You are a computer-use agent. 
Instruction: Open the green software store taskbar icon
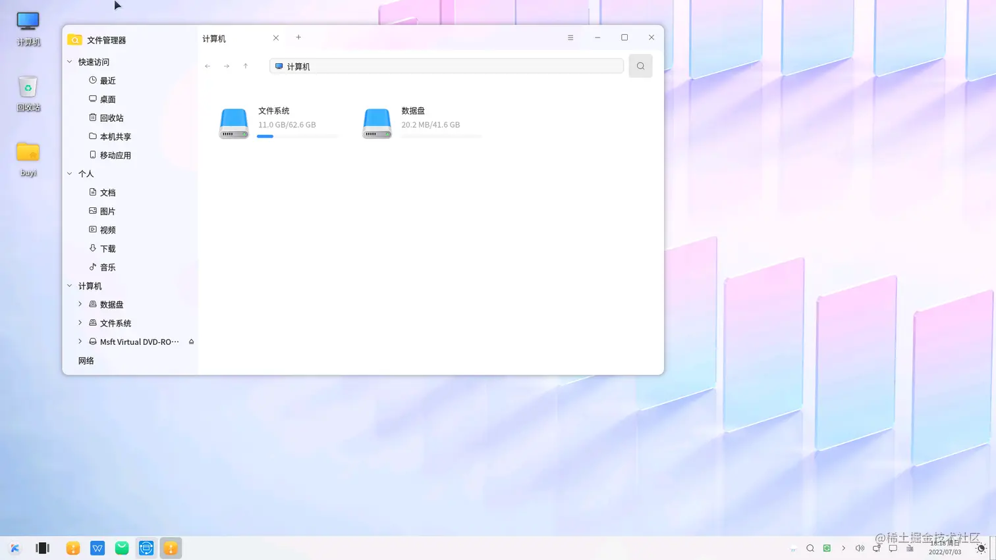pyautogui.click(x=122, y=548)
